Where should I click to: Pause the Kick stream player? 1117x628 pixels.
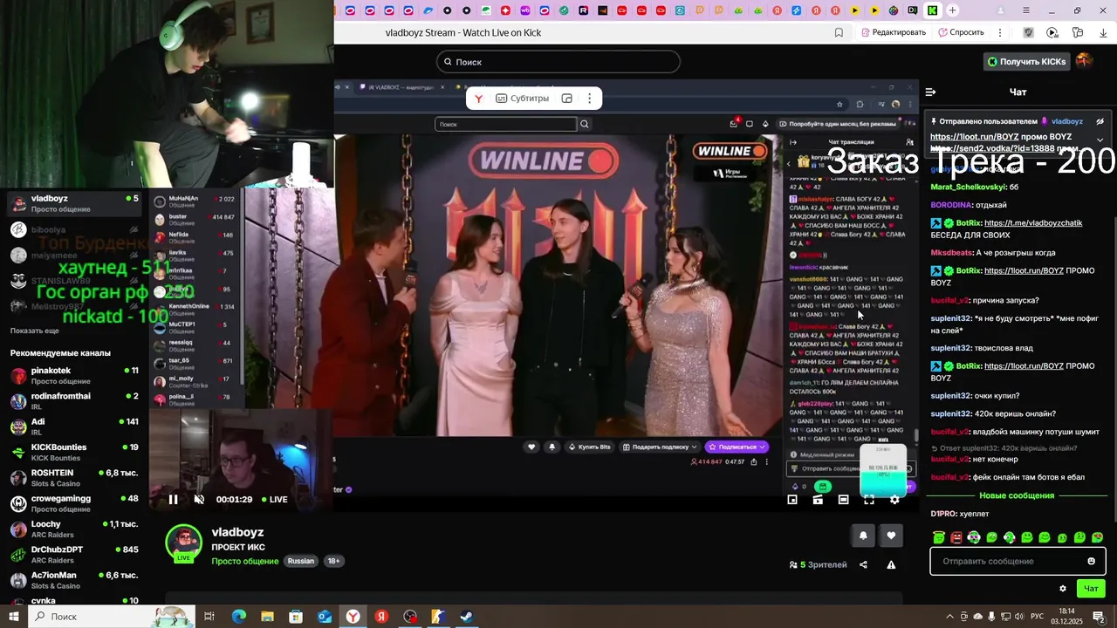pos(173,500)
